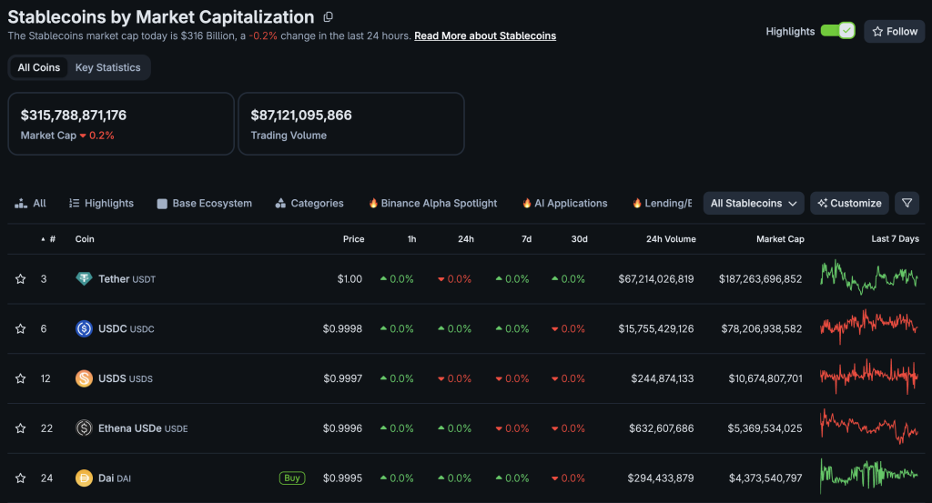Open the Categories menu
The width and height of the screenshot is (932, 503).
pyautogui.click(x=309, y=204)
